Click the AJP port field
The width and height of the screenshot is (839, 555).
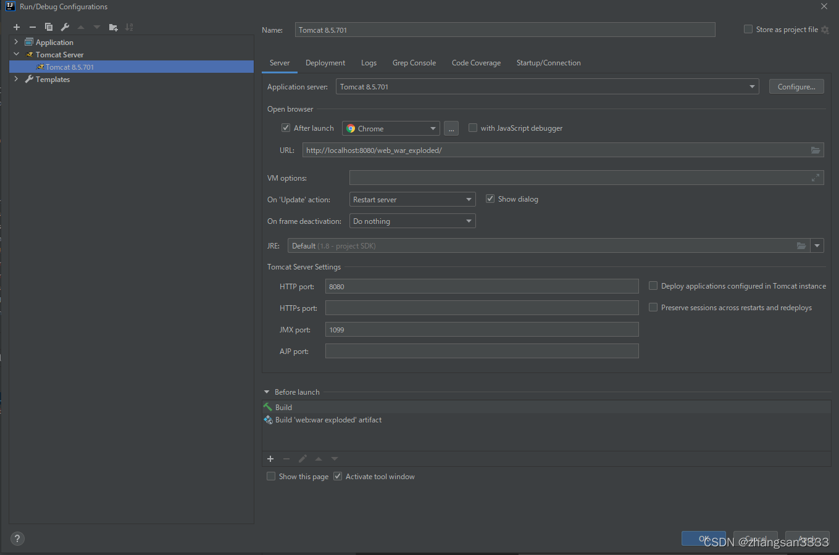coord(482,351)
